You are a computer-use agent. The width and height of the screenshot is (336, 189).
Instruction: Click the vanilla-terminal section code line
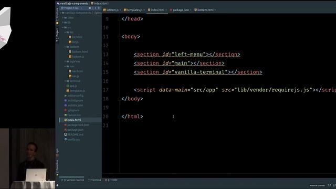point(198,72)
